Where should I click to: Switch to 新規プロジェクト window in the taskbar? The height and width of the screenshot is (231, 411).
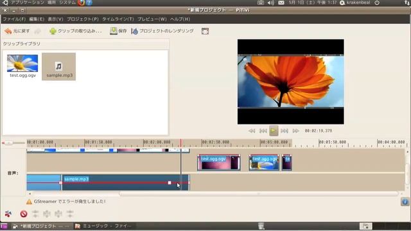click(41, 226)
